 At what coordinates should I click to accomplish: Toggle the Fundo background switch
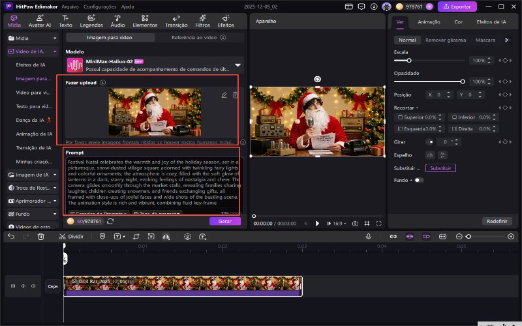point(418,179)
